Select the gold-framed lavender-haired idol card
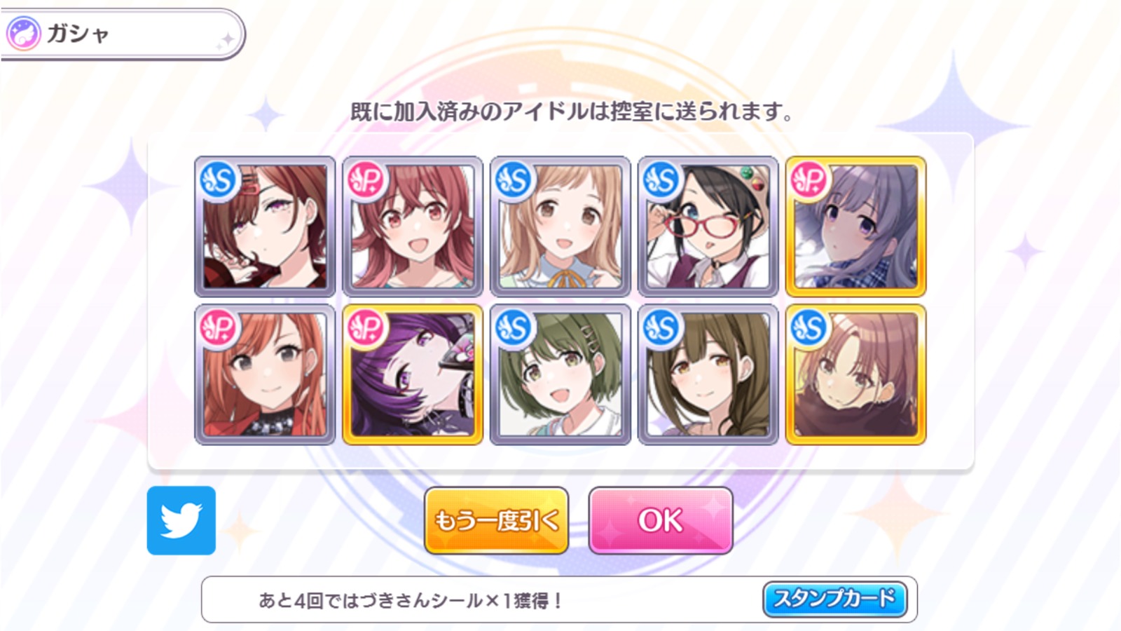 pyautogui.click(x=856, y=226)
